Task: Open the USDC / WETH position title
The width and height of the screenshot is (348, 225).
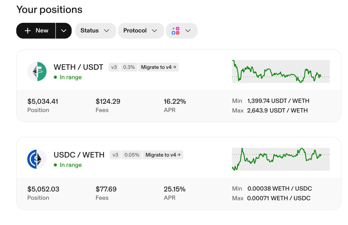Action: coord(79,155)
